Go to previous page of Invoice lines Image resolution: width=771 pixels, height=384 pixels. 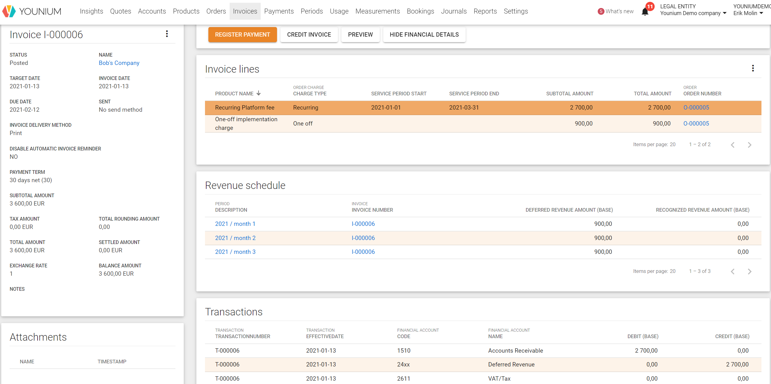[733, 145]
